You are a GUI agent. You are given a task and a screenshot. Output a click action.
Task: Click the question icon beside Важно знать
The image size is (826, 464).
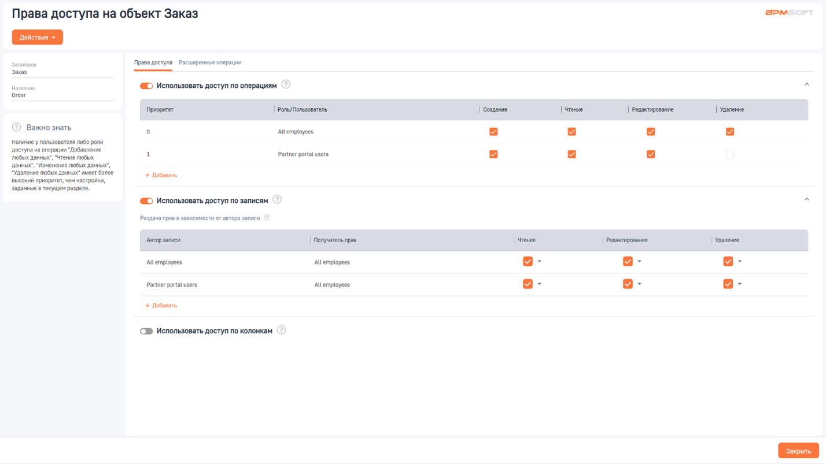click(17, 127)
